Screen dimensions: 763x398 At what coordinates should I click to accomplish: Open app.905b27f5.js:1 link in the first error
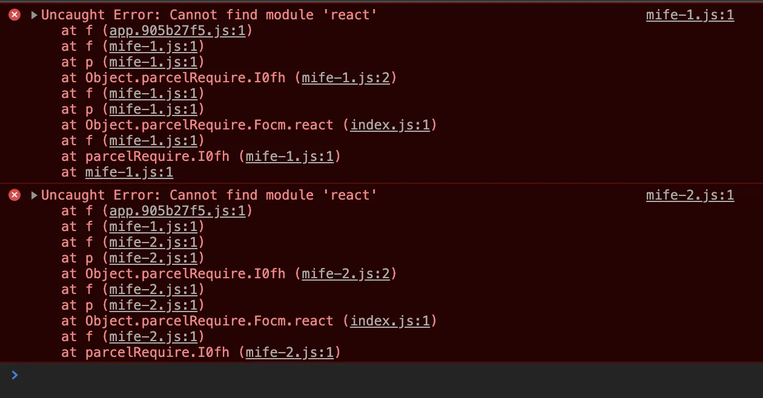[177, 31]
